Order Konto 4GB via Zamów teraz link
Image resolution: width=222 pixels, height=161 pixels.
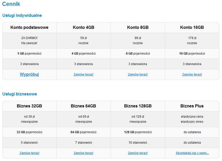click(83, 75)
